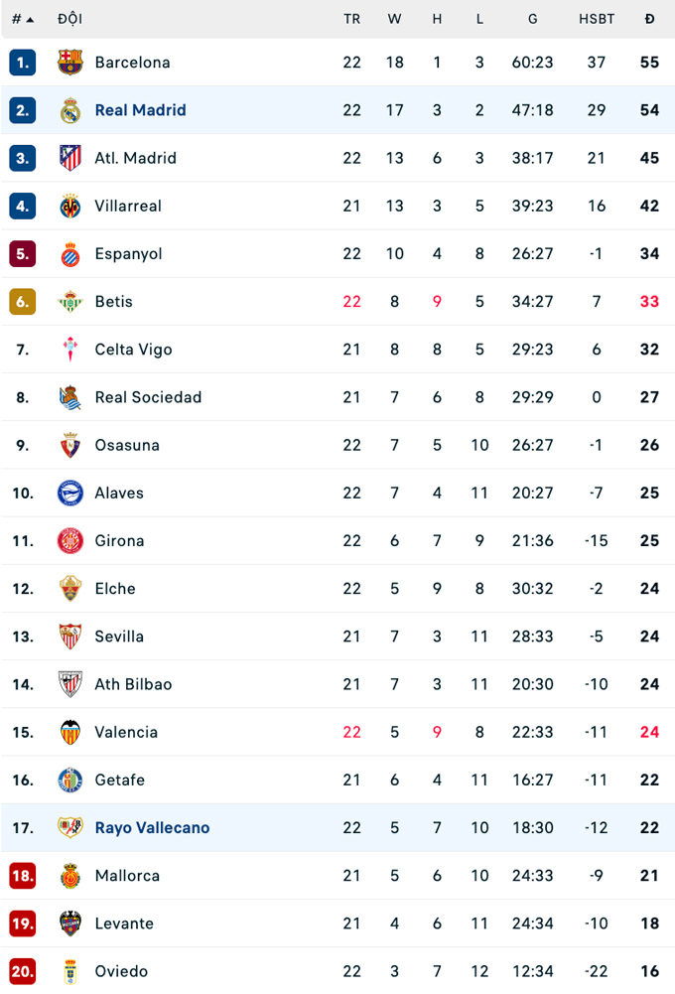Click the Levante club badge
The image size is (675, 994).
tap(70, 923)
